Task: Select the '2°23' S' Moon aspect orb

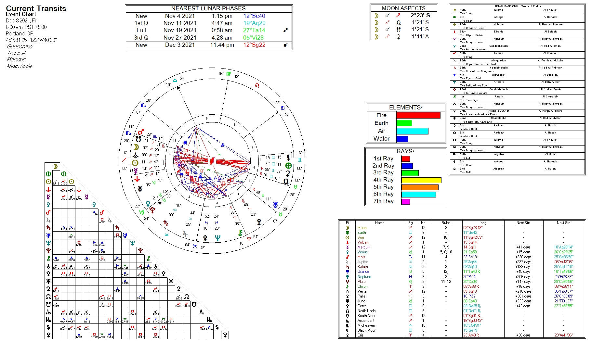Action: (x=420, y=15)
